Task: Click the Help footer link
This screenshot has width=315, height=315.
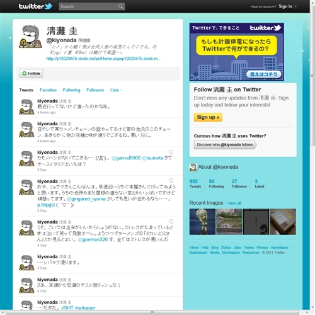Action: click(205, 248)
